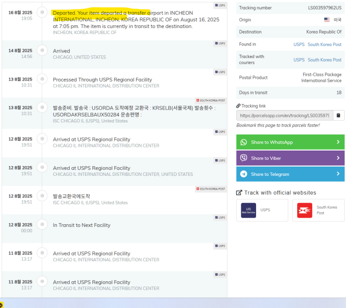Screen dimensions: 346x308
Task: Click the US Mail Service logo
Action: click(x=249, y=210)
